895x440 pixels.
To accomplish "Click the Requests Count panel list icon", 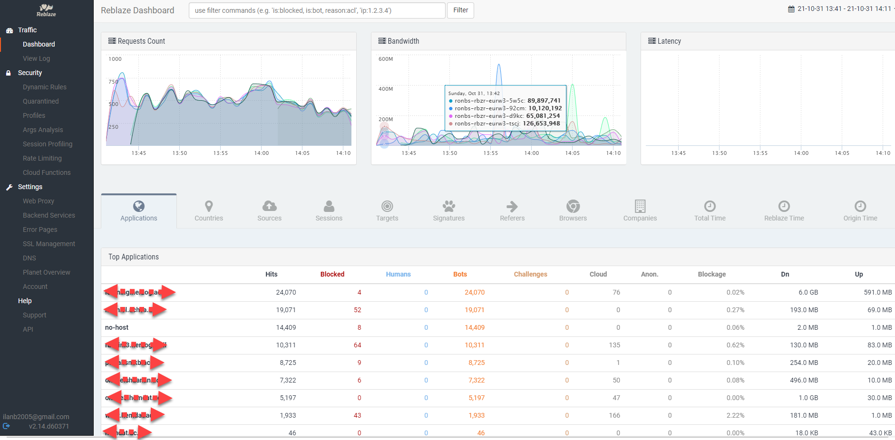I will click(112, 41).
